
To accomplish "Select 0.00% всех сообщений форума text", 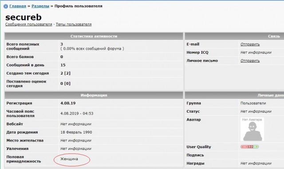I will pyautogui.click(x=92, y=48).
